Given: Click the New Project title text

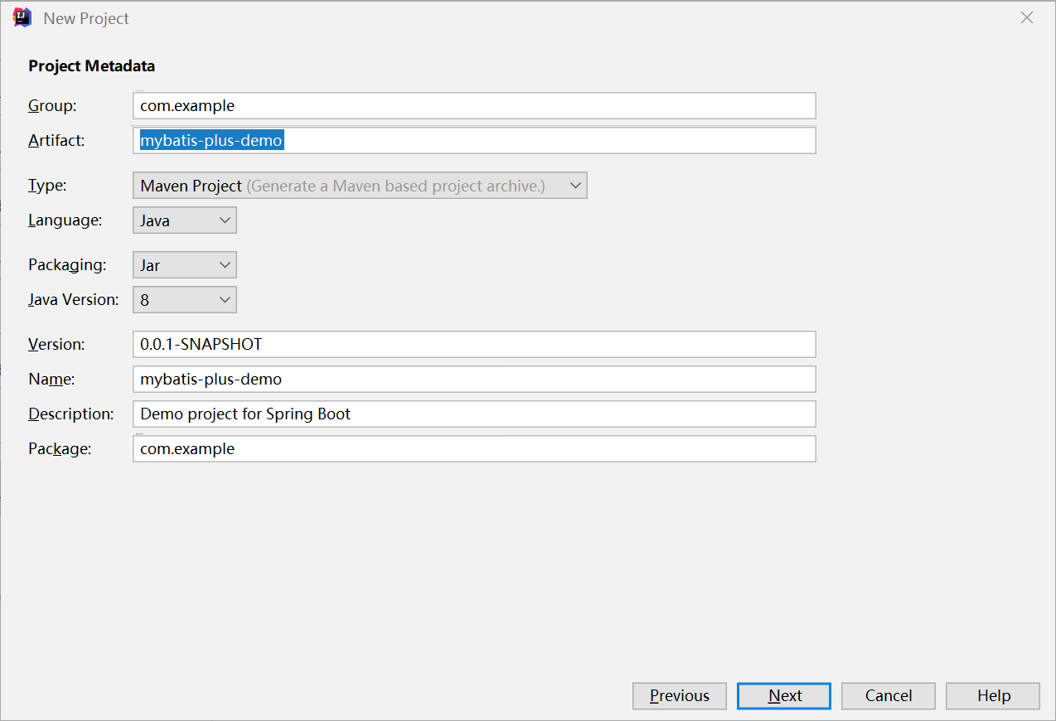Looking at the screenshot, I should (x=86, y=18).
